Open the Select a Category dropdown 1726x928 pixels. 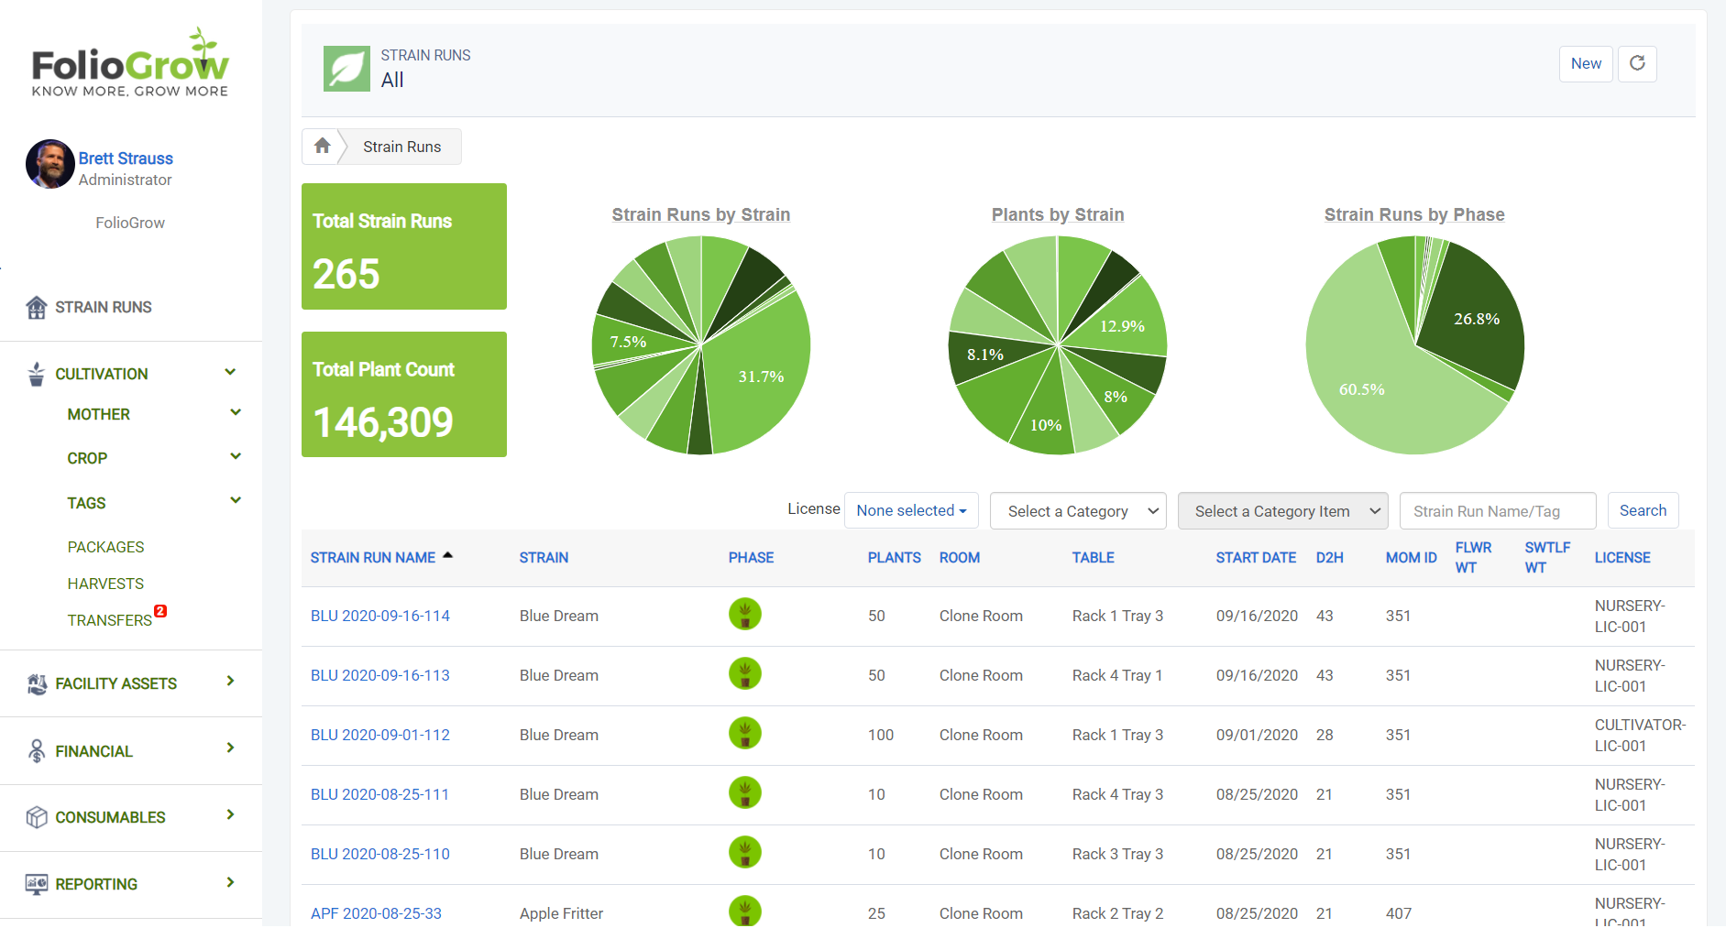tap(1077, 511)
